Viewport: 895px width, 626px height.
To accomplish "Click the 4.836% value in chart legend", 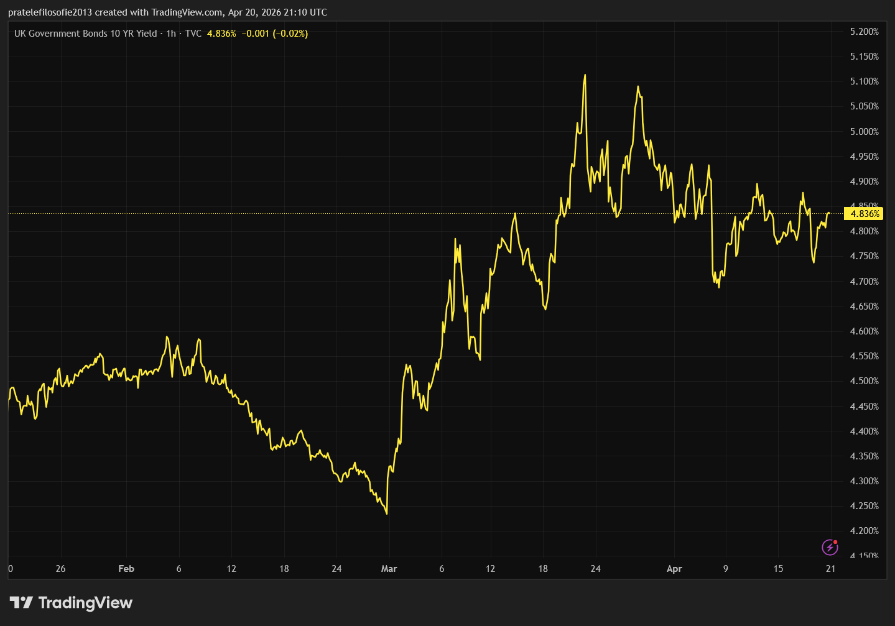I will coord(221,34).
